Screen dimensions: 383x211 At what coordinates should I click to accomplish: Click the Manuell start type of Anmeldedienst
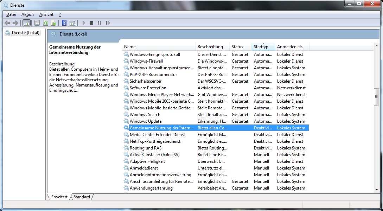[262, 168]
